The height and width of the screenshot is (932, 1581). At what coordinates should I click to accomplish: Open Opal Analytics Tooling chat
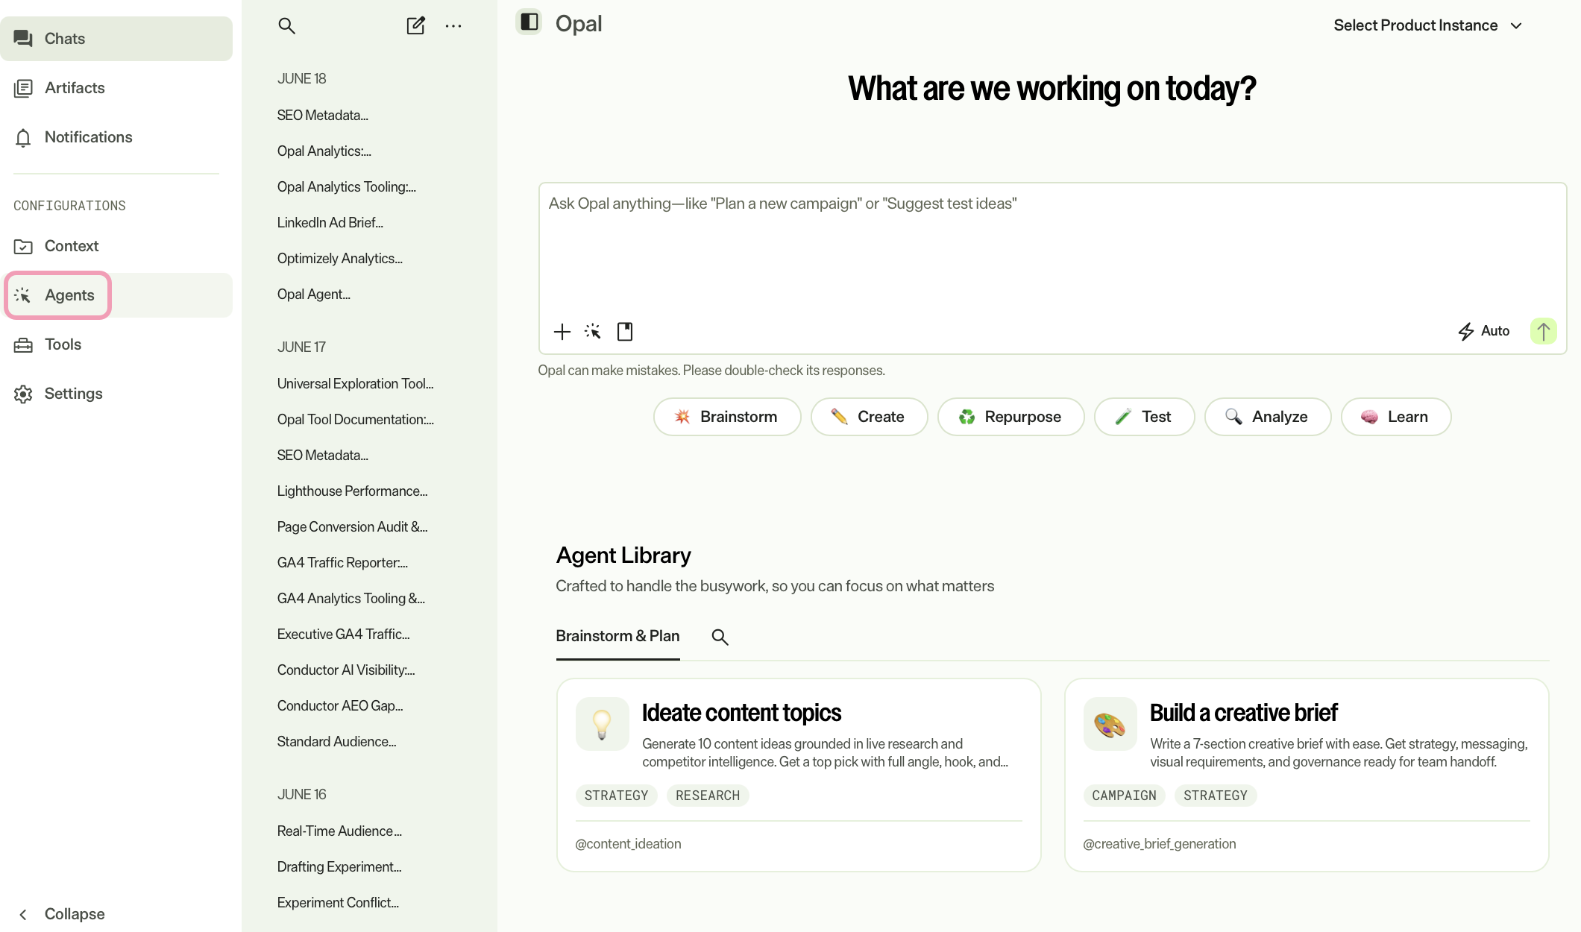(x=347, y=187)
